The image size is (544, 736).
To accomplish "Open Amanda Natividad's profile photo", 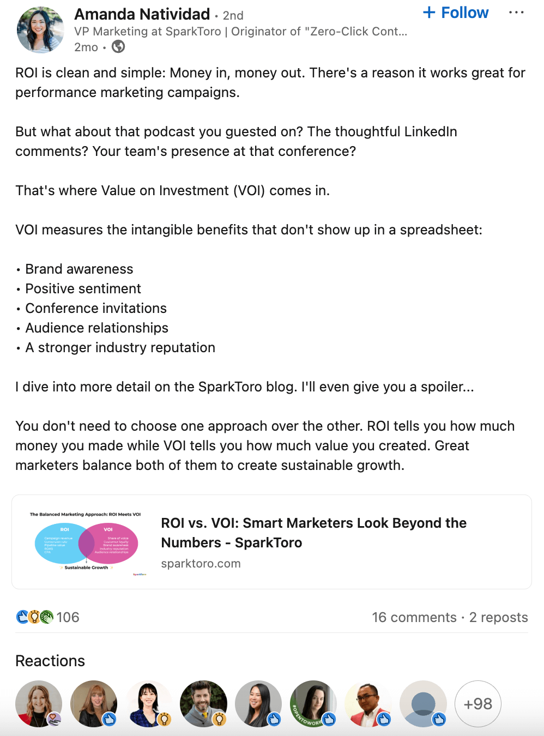I will point(40,30).
